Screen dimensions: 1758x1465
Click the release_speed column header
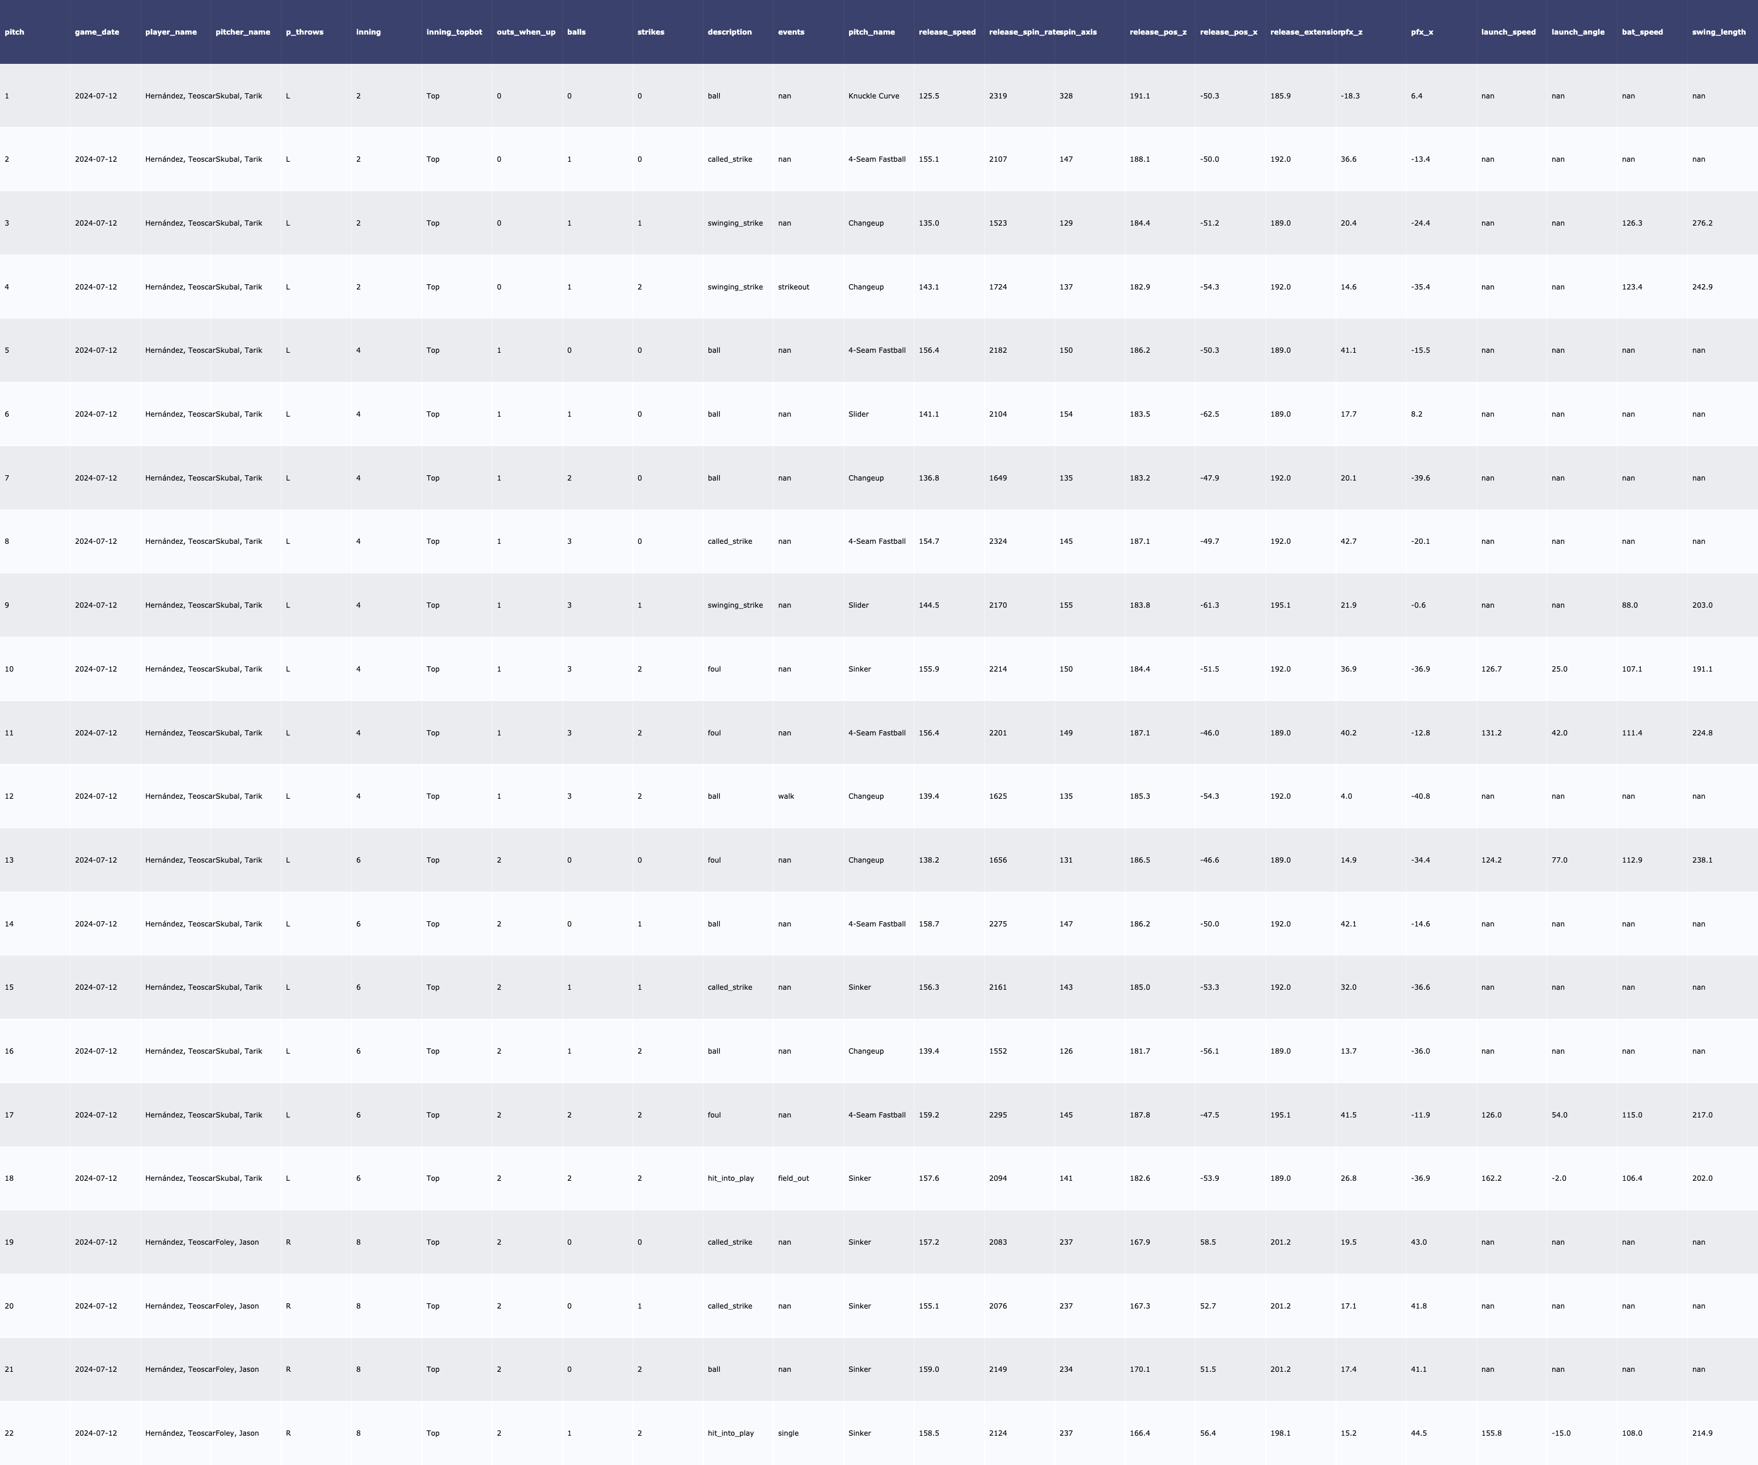click(x=947, y=32)
